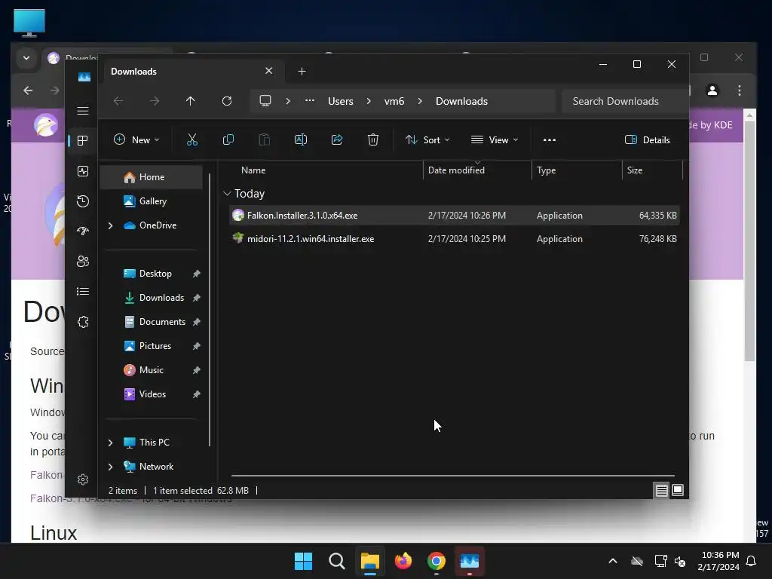This screenshot has width=772, height=579.
Task: Open Chrome from taskbar
Action: coord(437,561)
